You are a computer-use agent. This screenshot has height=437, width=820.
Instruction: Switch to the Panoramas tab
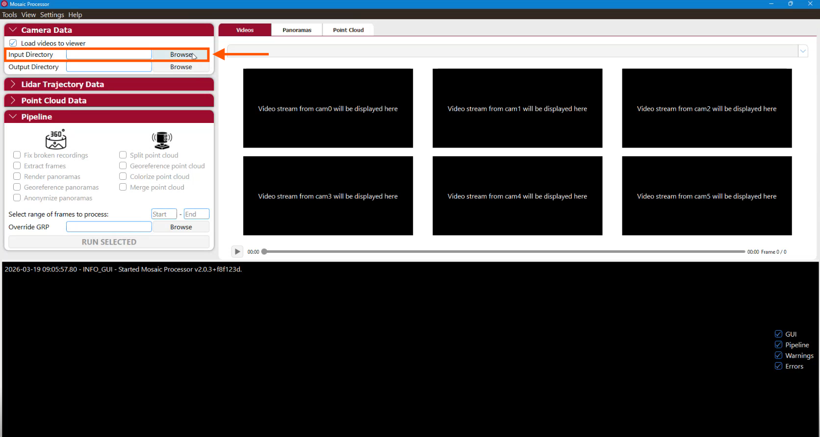[x=297, y=30]
